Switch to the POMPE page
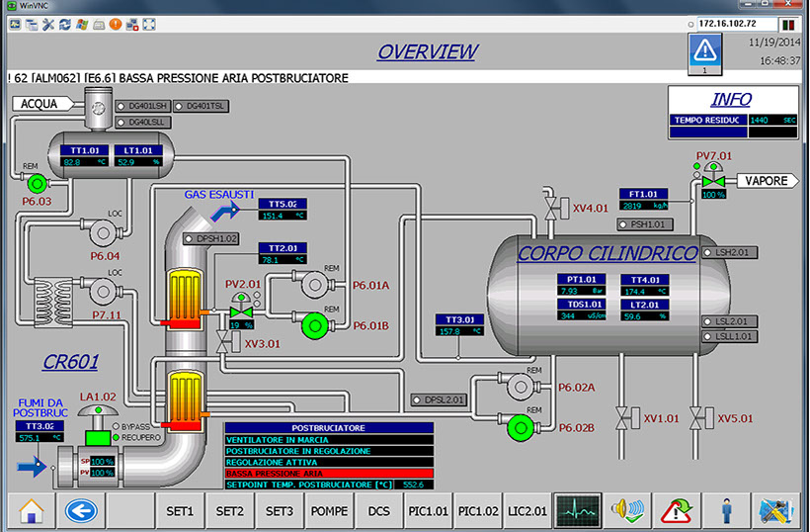810x532 pixels. point(329,510)
